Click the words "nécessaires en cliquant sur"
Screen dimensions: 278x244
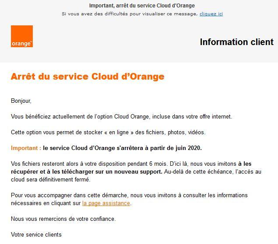pyautogui.click(x=46, y=203)
